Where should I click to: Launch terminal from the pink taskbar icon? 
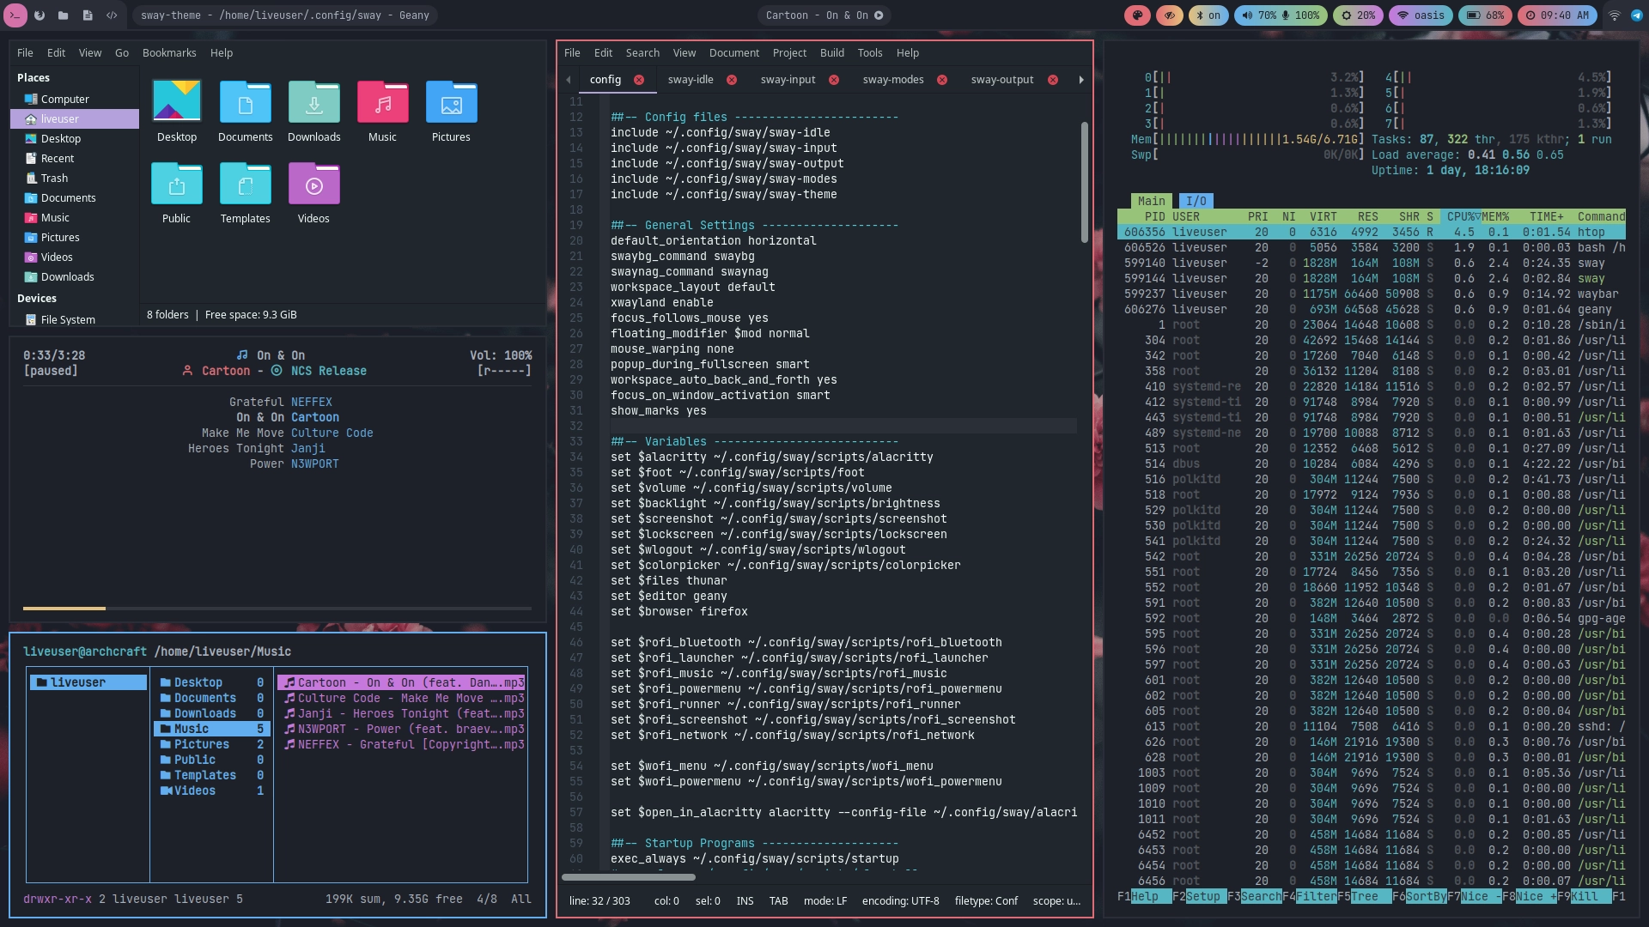(15, 15)
